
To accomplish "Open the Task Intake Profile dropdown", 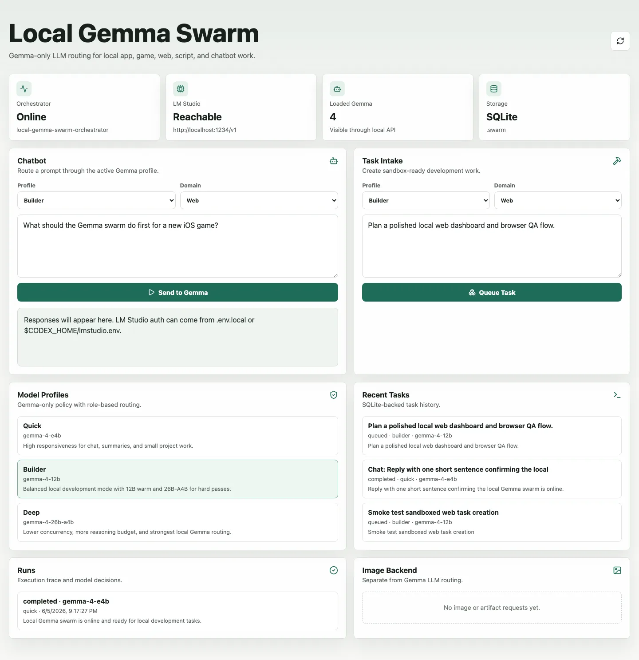I will pyautogui.click(x=426, y=200).
